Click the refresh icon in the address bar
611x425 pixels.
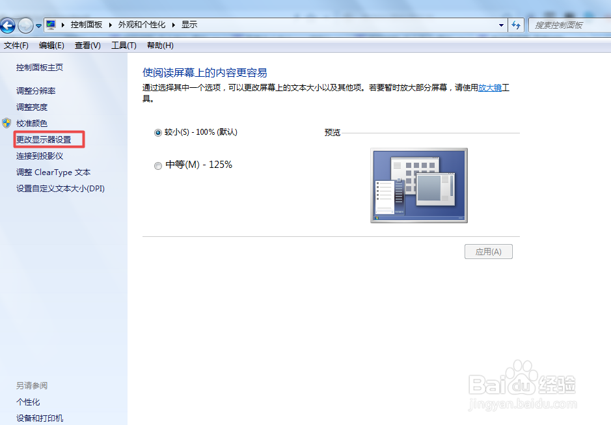(x=516, y=25)
